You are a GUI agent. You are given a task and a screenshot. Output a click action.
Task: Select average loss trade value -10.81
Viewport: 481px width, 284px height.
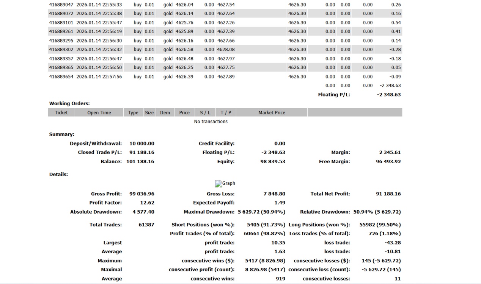pyautogui.click(x=393, y=251)
